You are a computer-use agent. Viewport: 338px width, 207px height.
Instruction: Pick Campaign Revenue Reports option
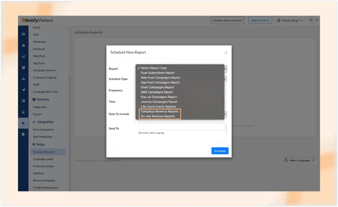coord(159,112)
